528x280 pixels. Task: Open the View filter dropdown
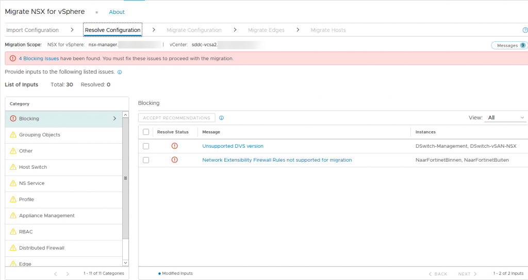505,118
